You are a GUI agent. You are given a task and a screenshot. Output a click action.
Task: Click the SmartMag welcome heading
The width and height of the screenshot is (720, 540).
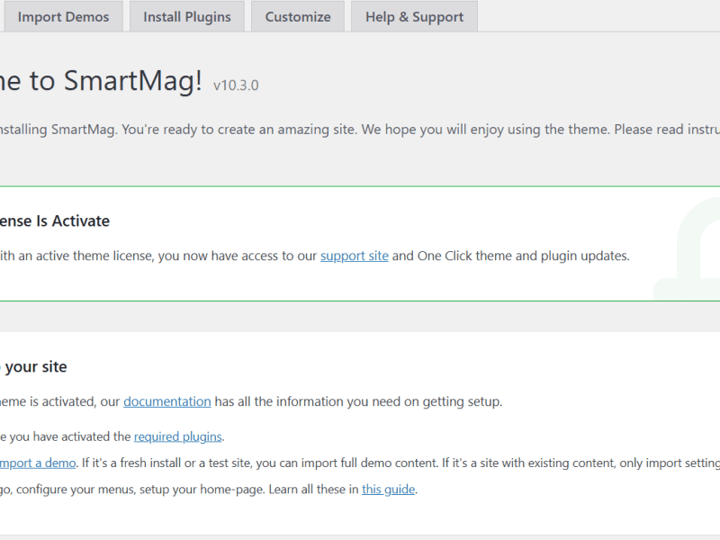tap(101, 81)
